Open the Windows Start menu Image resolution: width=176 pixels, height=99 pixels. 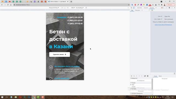pos(2,97)
